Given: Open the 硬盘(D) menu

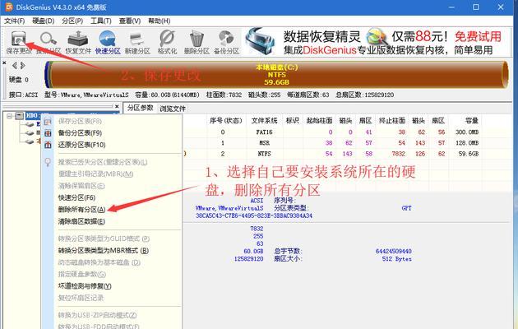Looking at the screenshot, I should [44, 21].
